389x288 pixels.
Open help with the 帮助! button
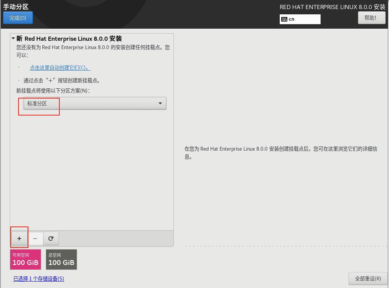[x=371, y=18]
